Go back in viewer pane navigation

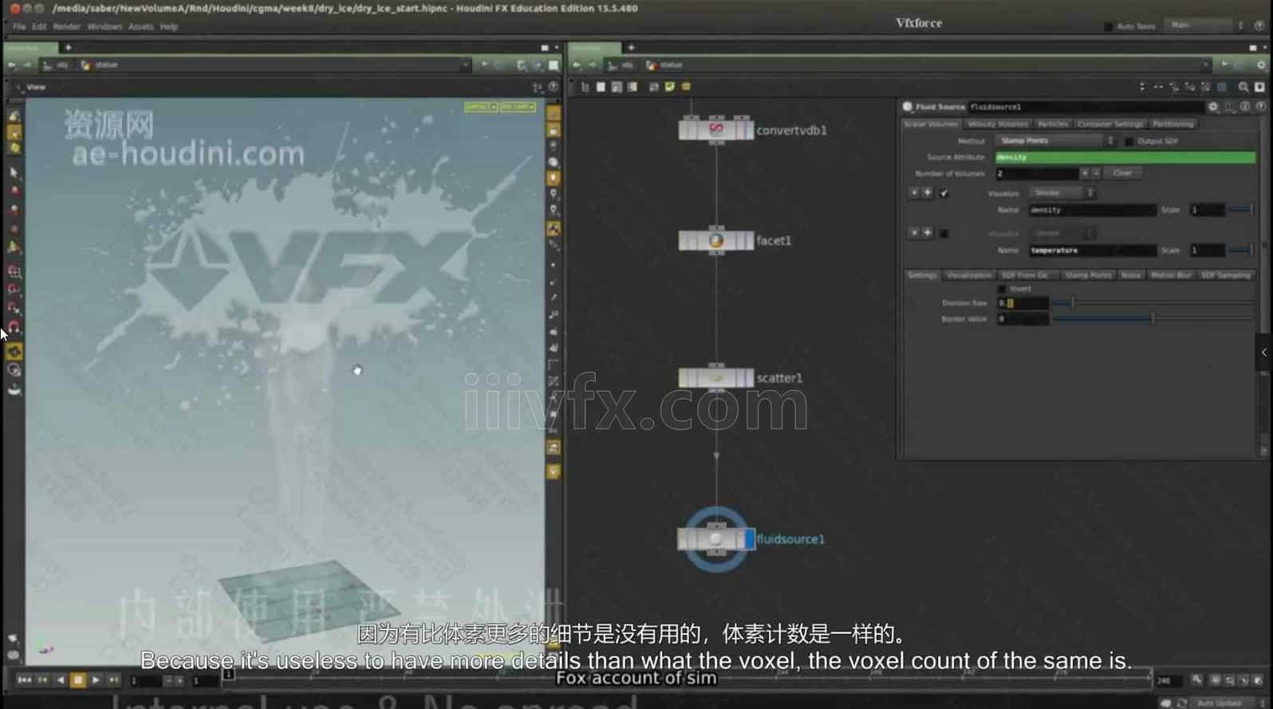click(11, 65)
